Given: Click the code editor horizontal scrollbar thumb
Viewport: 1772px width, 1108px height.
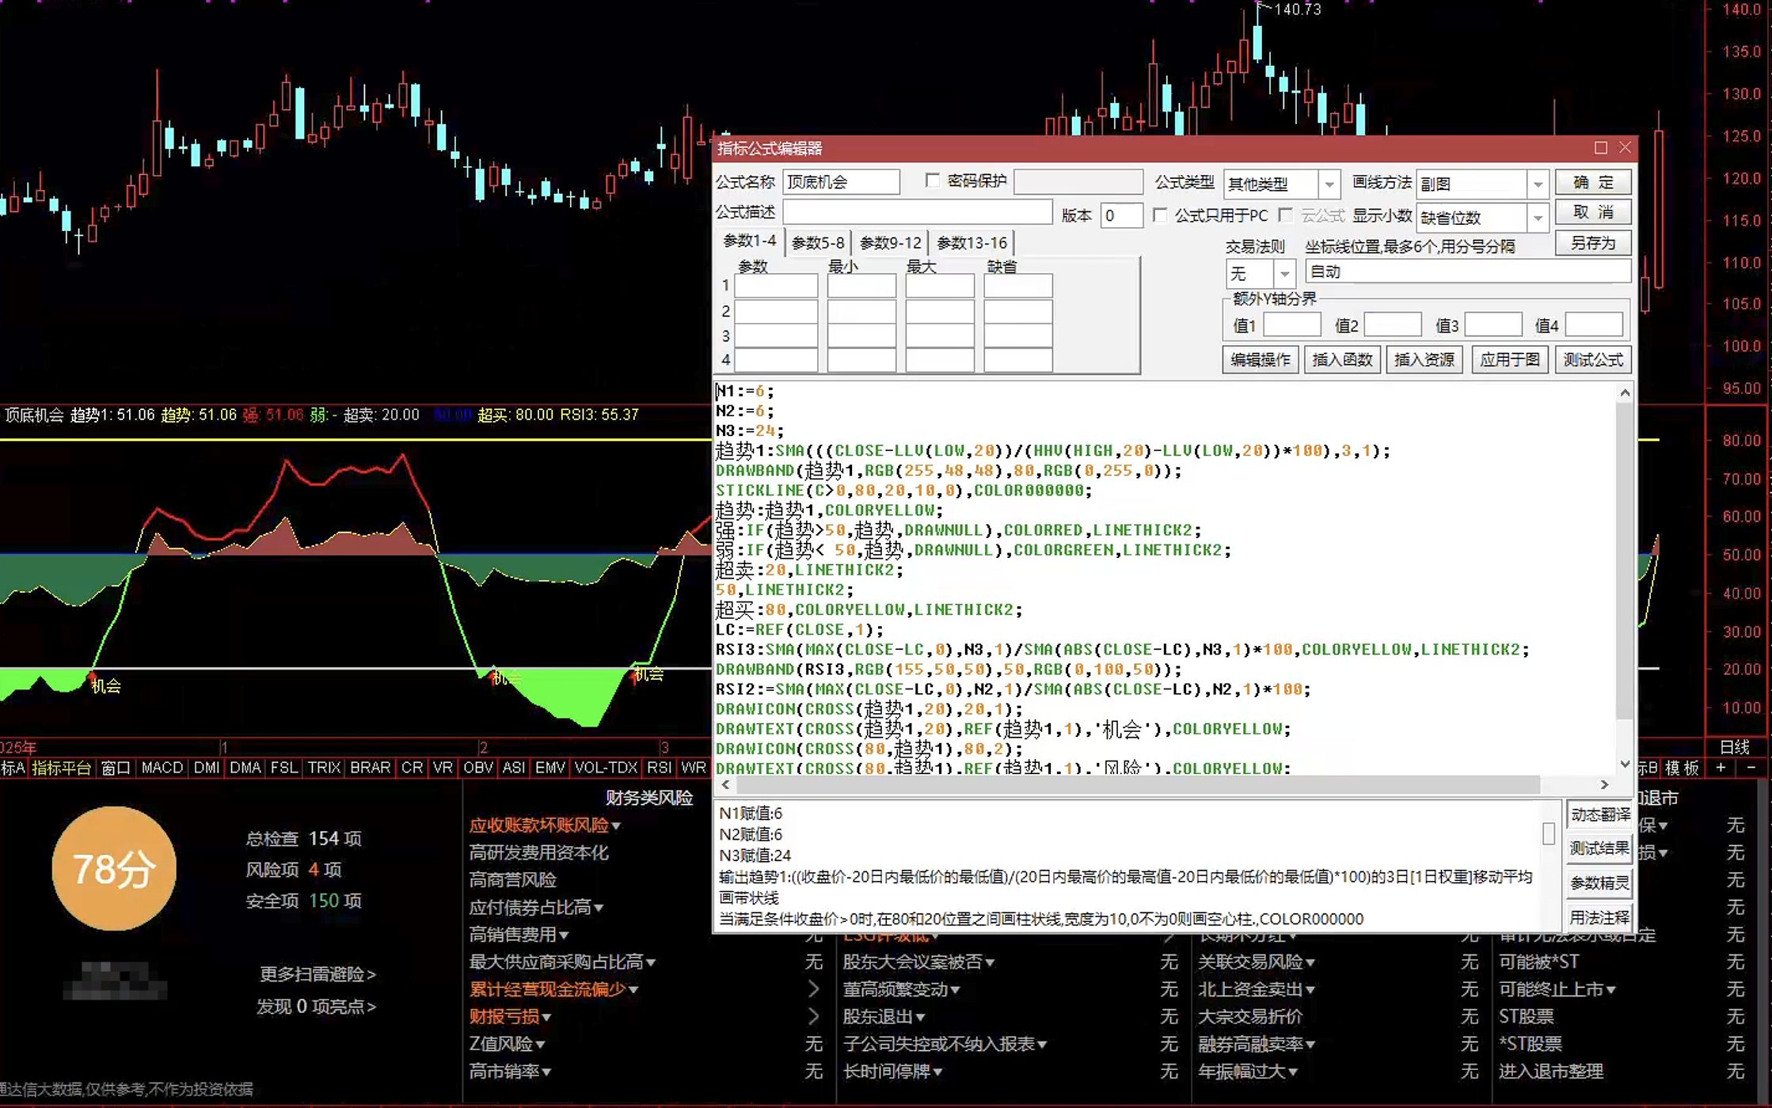Looking at the screenshot, I should point(1138,784).
